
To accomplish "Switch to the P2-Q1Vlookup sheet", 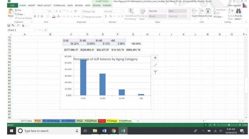I will 51,121.
